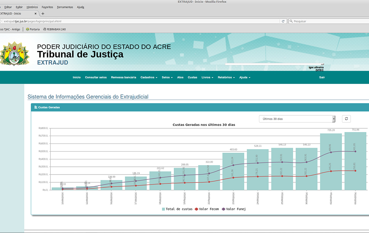Viewport: 369px width, 233px height.
Task: Open the Histórico menu in Firefox
Action: point(32,7)
